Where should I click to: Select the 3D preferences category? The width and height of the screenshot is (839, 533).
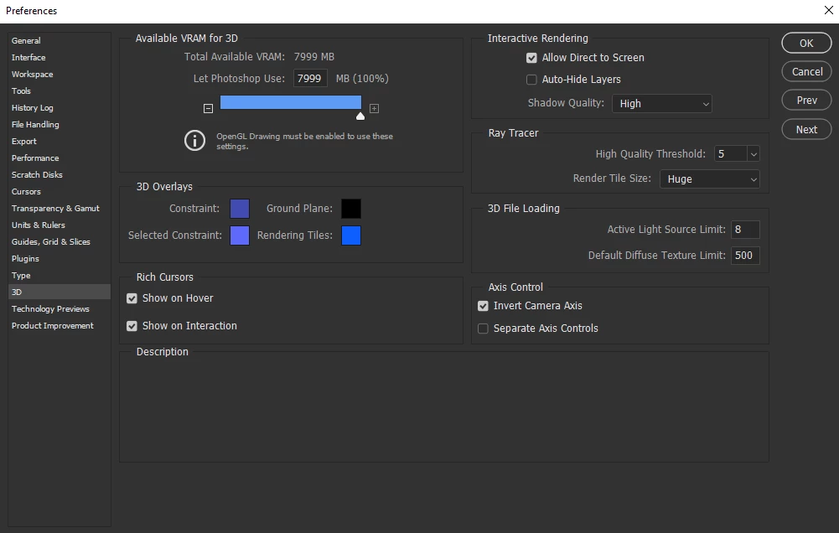[x=60, y=292]
